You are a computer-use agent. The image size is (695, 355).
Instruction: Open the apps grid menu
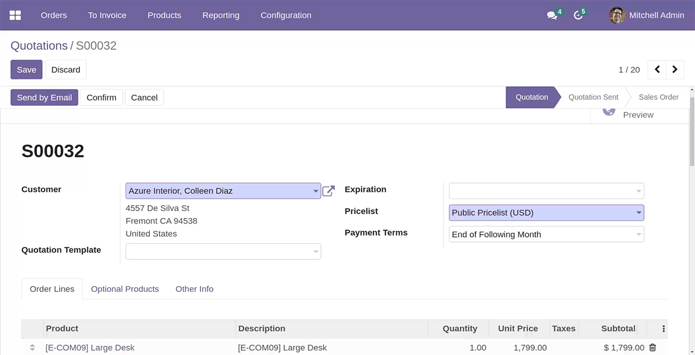click(x=16, y=15)
